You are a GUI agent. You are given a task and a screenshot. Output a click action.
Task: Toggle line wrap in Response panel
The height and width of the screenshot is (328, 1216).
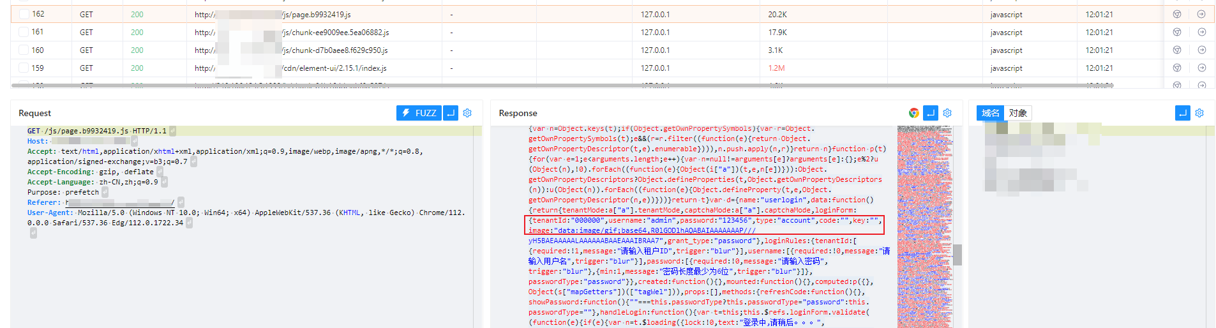931,113
